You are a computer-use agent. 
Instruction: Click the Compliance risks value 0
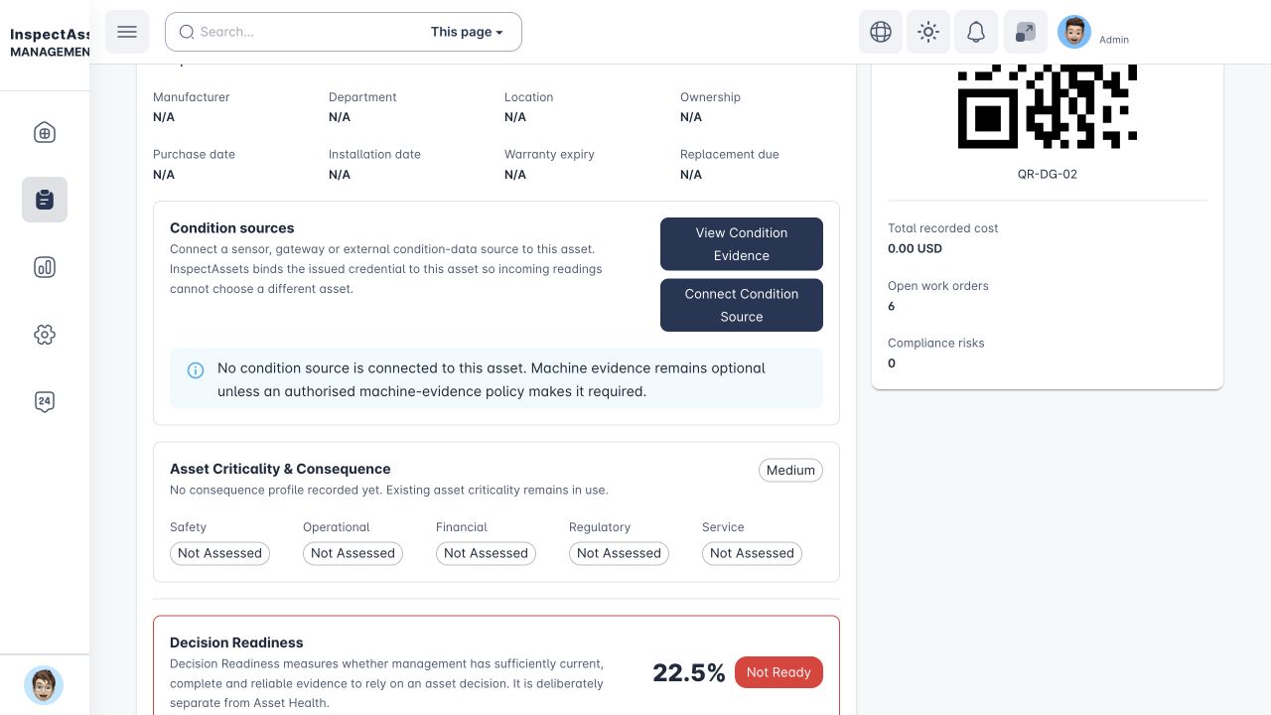(x=891, y=363)
